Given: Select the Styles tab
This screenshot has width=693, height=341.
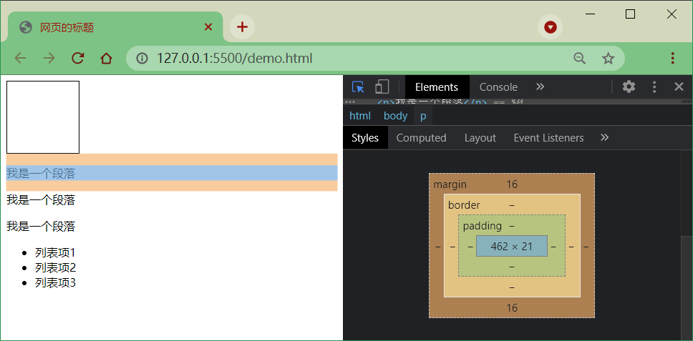Looking at the screenshot, I should pyautogui.click(x=365, y=138).
